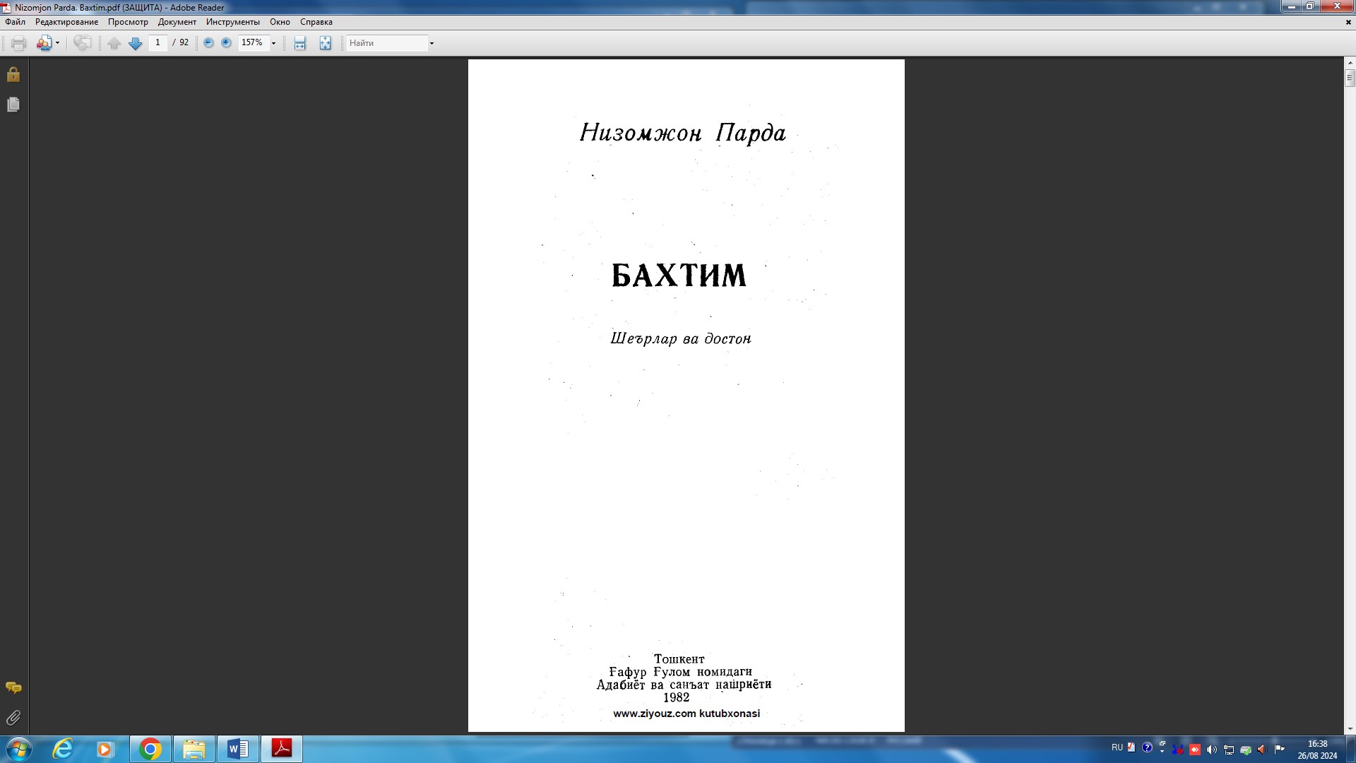
Task: Open the zoom percentage dropdown arrow
Action: [273, 43]
